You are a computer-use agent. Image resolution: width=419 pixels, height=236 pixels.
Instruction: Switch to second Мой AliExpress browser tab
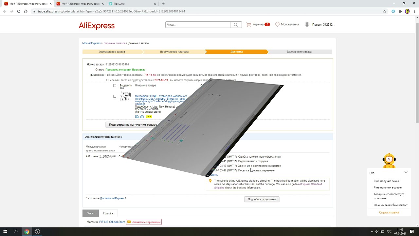tap(80, 4)
